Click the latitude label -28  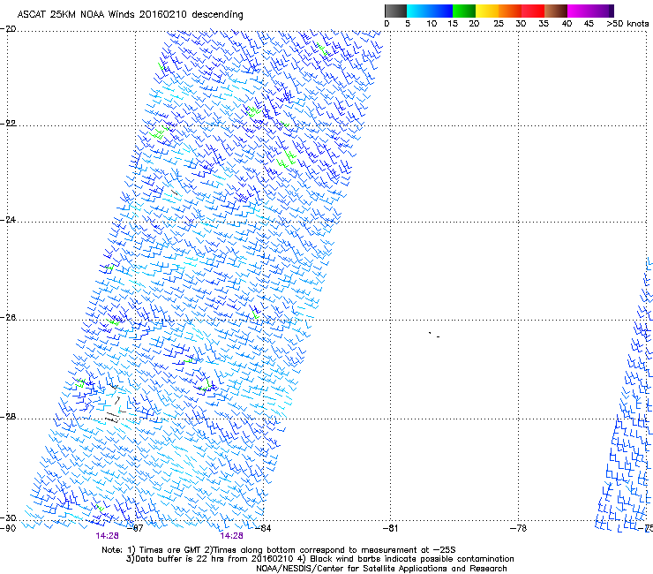(8, 417)
